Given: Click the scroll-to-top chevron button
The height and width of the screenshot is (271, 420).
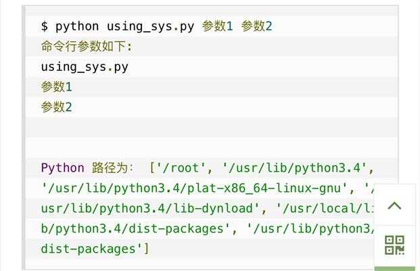Looking at the screenshot, I should 394,206.
